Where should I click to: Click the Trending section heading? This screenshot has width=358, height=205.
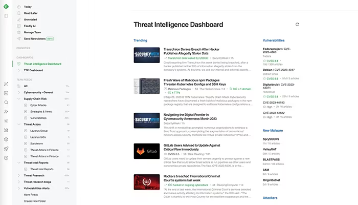coord(140,40)
